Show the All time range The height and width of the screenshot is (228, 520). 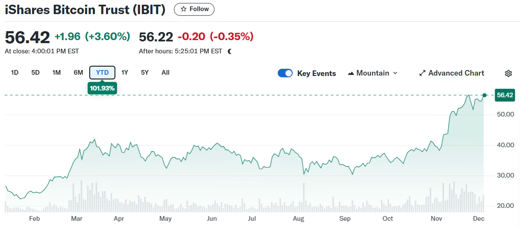165,73
